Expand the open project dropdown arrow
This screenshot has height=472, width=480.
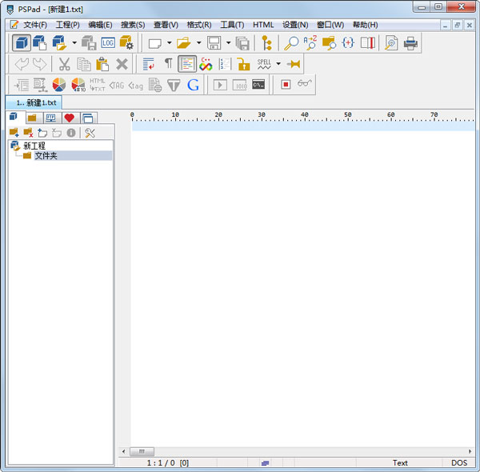click(x=74, y=42)
